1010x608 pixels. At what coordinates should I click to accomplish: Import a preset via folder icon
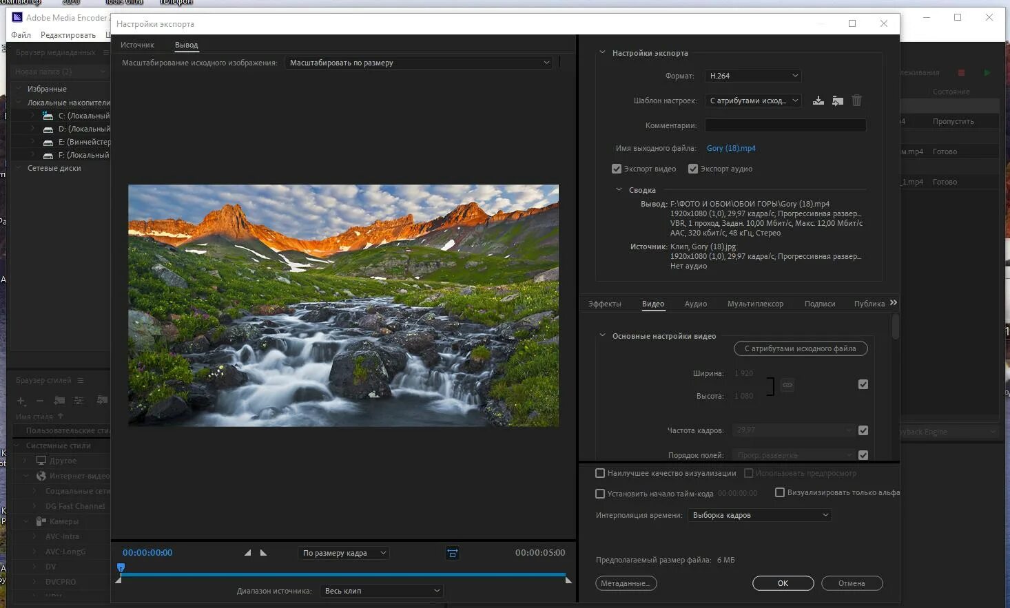(x=837, y=101)
